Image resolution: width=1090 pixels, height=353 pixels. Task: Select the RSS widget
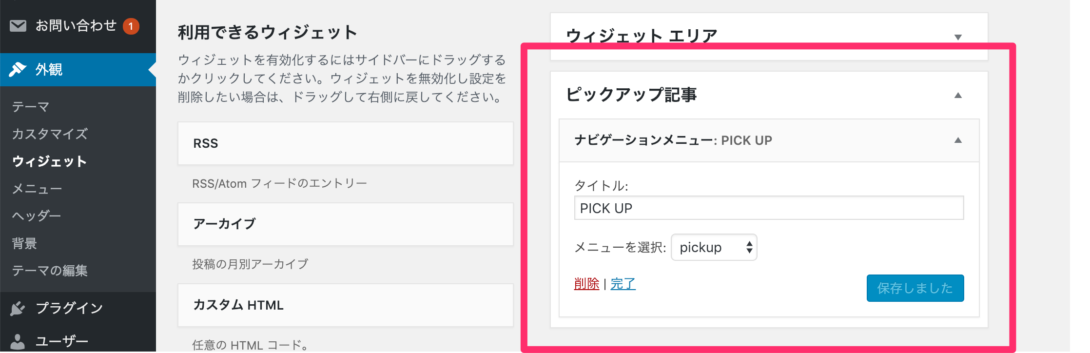pyautogui.click(x=346, y=143)
